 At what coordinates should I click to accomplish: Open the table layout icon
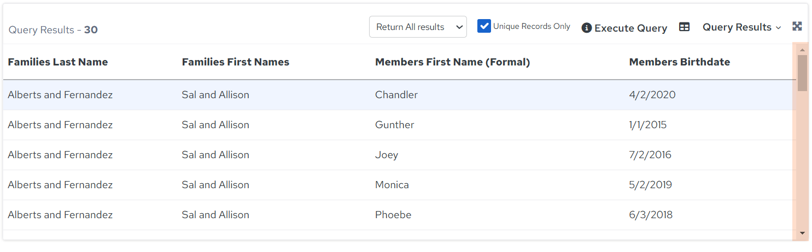[x=684, y=27]
